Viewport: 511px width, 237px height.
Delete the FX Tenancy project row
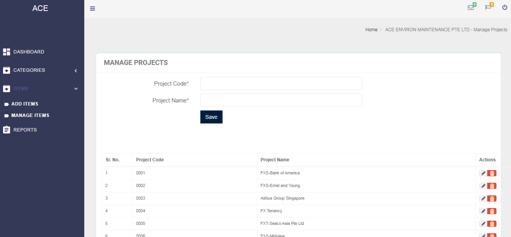pos(492,211)
